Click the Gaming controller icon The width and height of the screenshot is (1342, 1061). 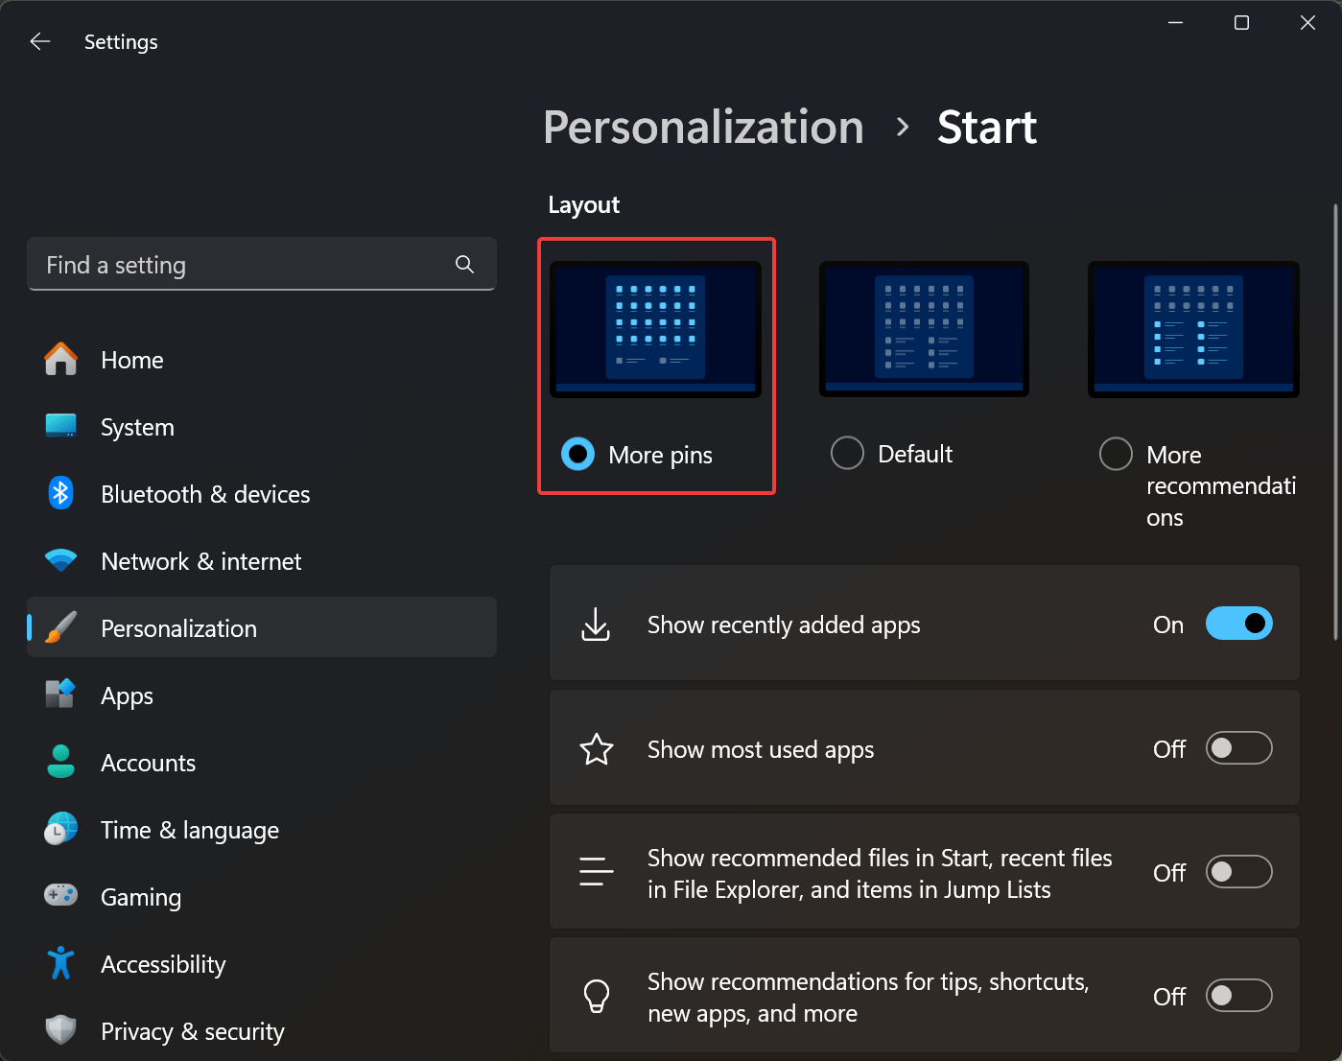[x=61, y=895]
